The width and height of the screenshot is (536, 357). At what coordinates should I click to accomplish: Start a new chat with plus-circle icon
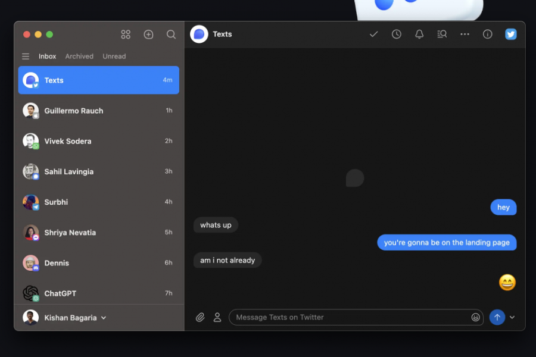coord(148,35)
